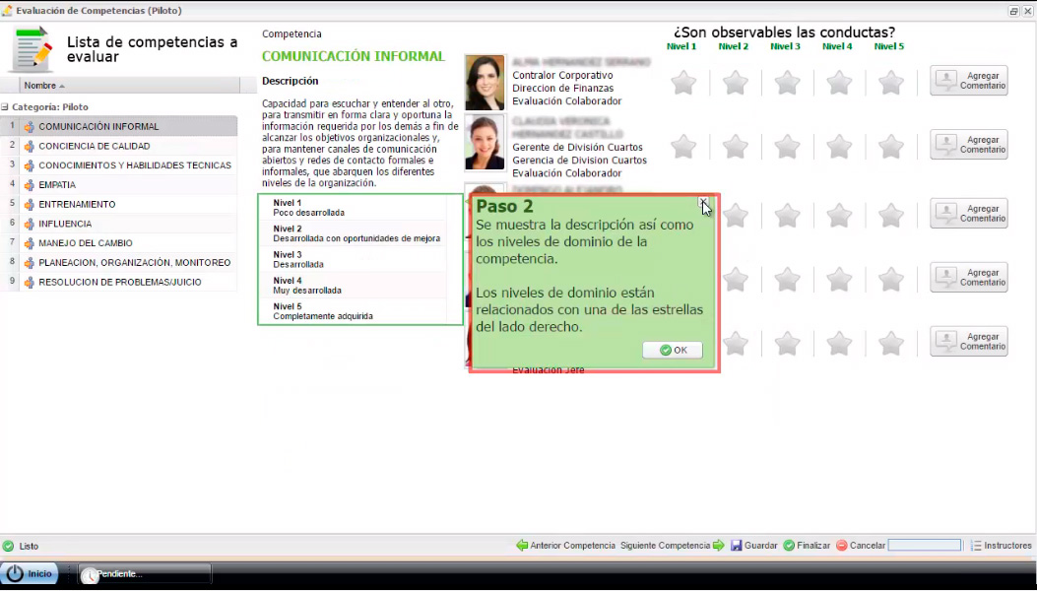The image size is (1037, 591).
Task: Select Nivel 3 star for Gerente de División Cuartos
Action: tap(787, 147)
